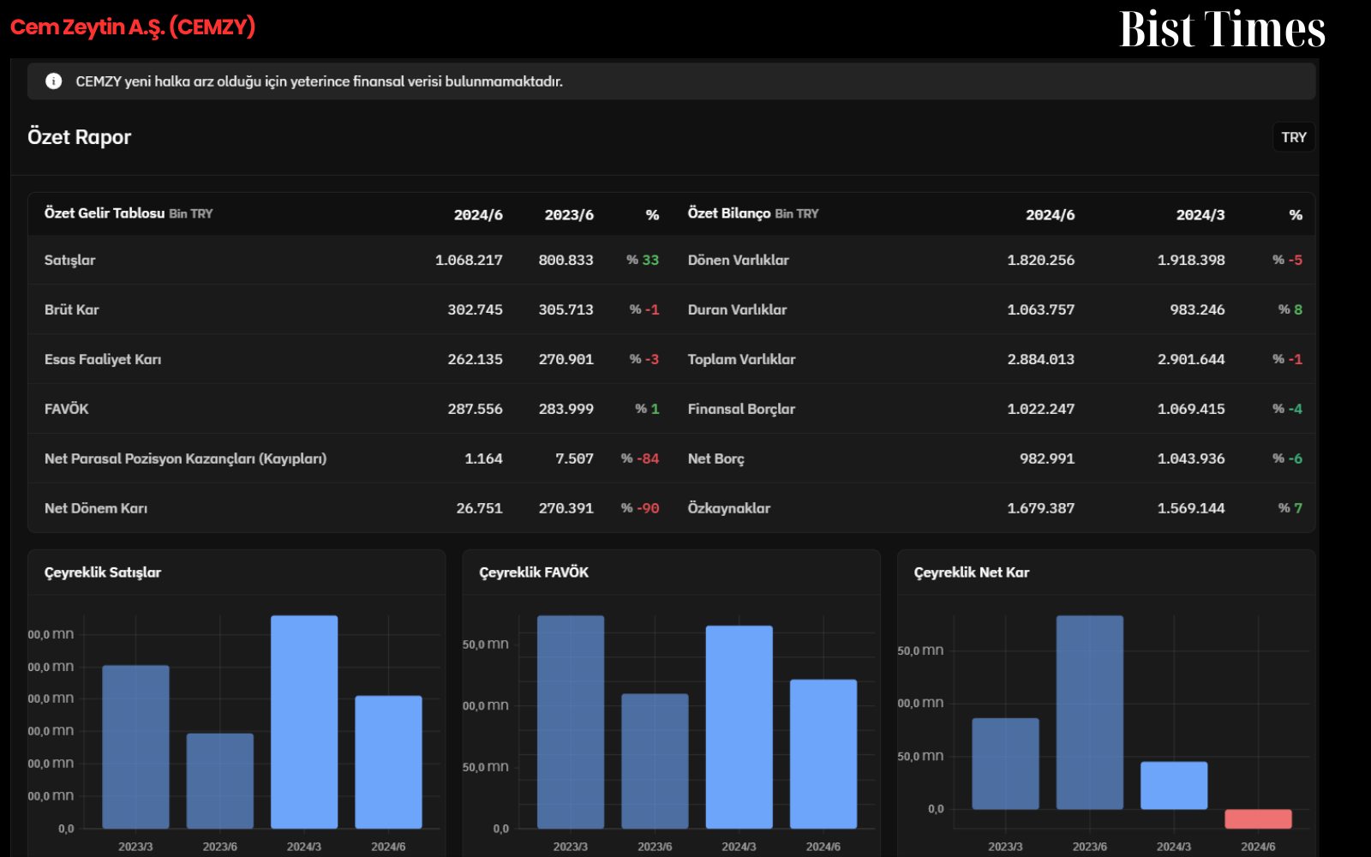Click the Özkaynaklar row label
Screen dimensions: 1371x857
pyautogui.click(x=728, y=509)
